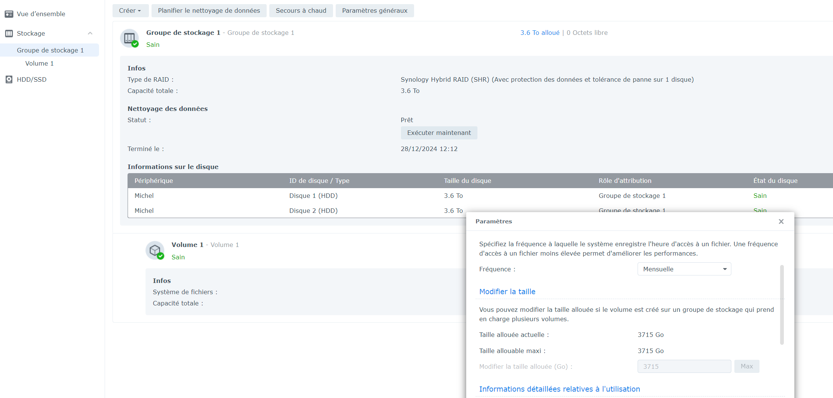Viewport: 833px width, 398px height.
Task: Click the Volume 1 cube icon
Action: point(155,250)
